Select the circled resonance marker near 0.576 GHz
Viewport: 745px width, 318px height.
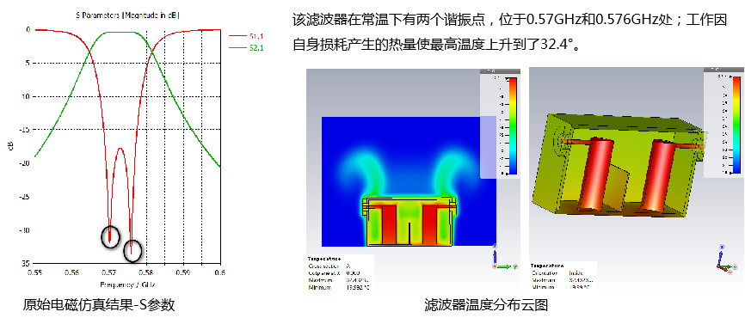pos(132,251)
